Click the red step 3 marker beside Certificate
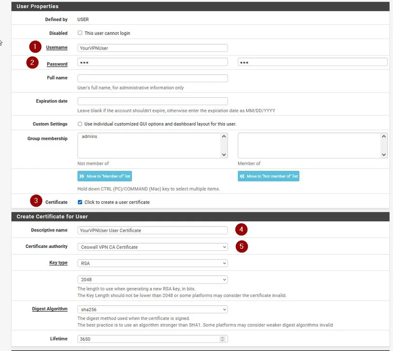Image resolution: width=393 pixels, height=351 pixels. [x=35, y=200]
